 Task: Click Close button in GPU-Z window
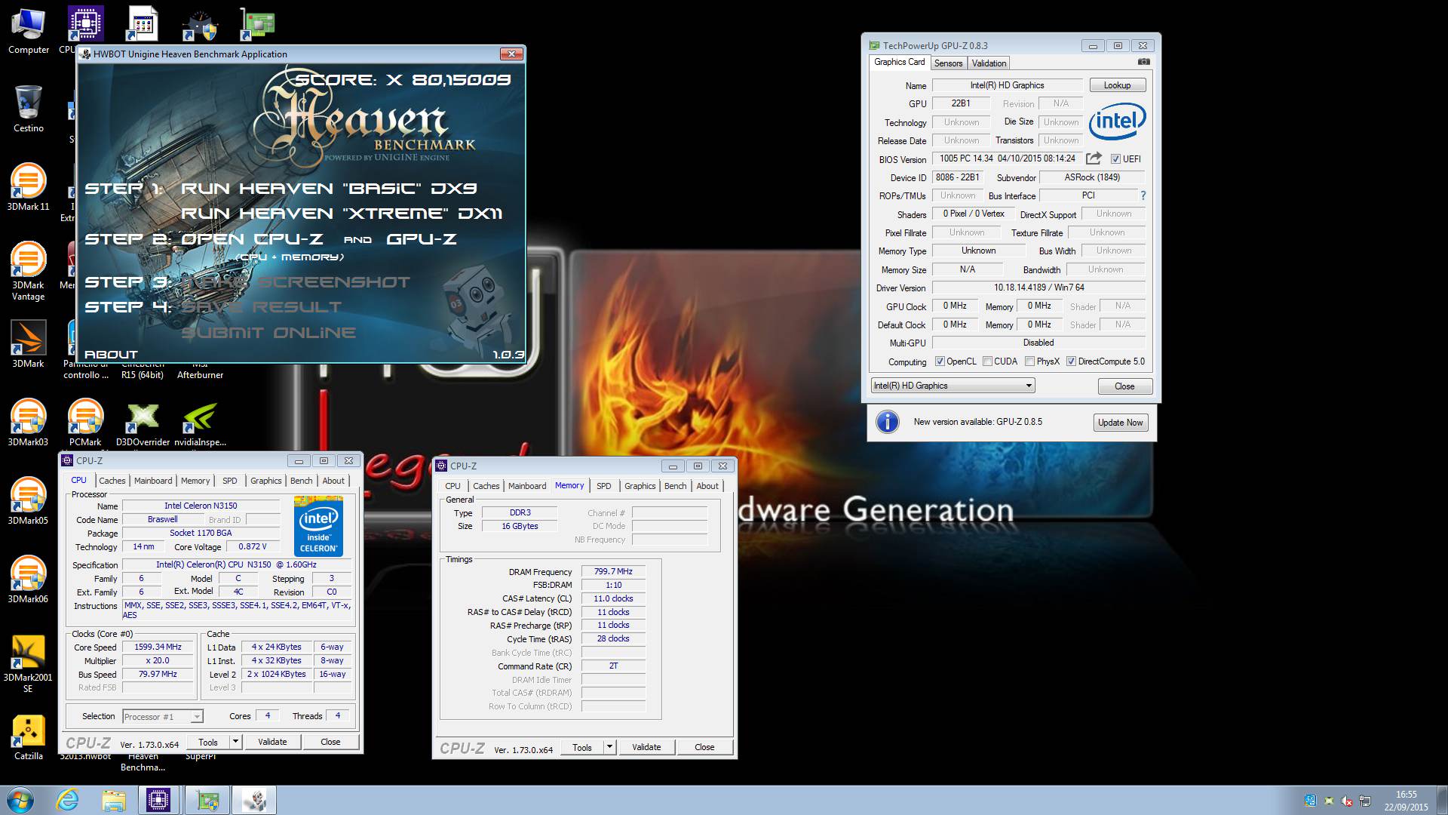(1124, 386)
